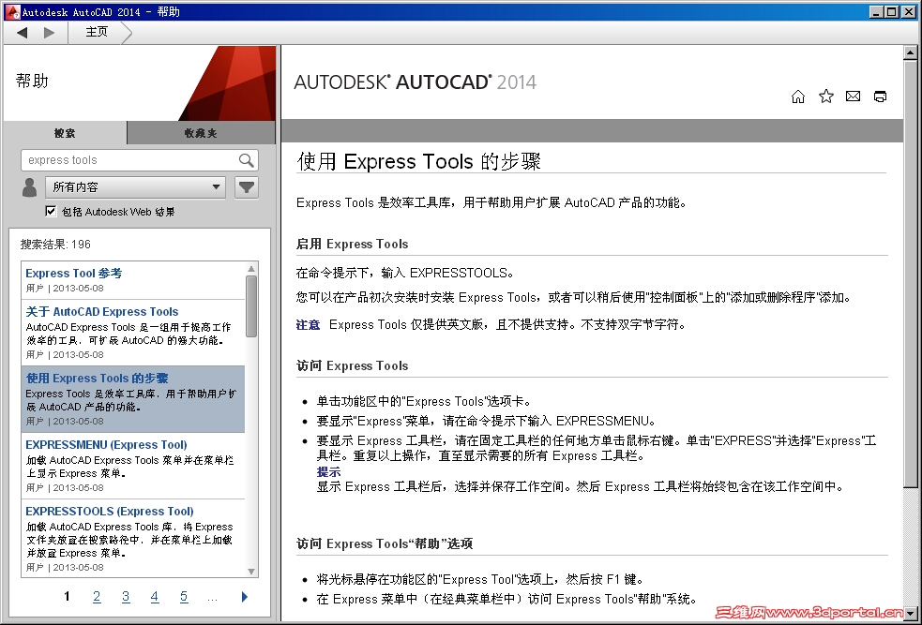Go to results page 2
The height and width of the screenshot is (625, 922).
point(97,597)
